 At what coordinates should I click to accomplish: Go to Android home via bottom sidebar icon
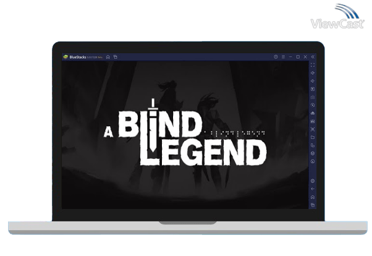click(x=313, y=197)
